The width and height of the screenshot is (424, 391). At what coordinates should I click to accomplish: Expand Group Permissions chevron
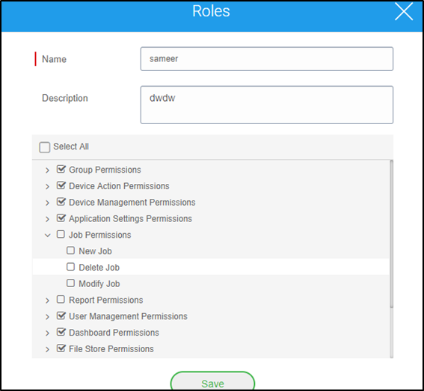click(x=47, y=170)
